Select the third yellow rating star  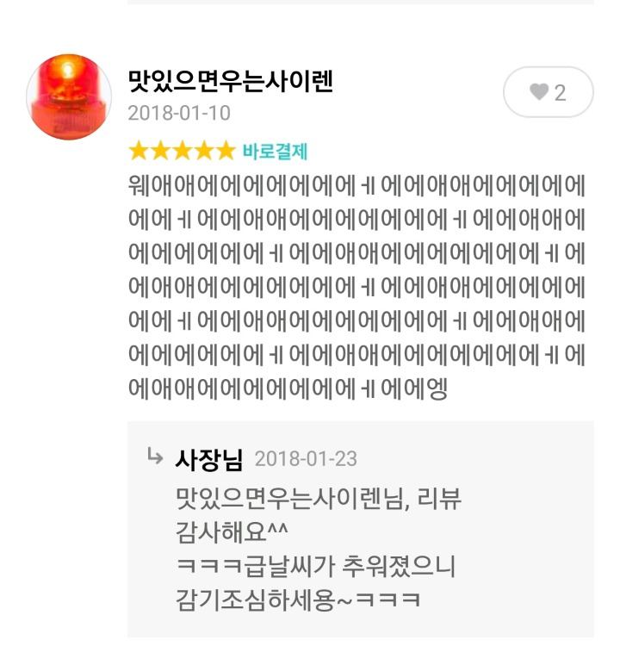pyautogui.click(x=182, y=151)
